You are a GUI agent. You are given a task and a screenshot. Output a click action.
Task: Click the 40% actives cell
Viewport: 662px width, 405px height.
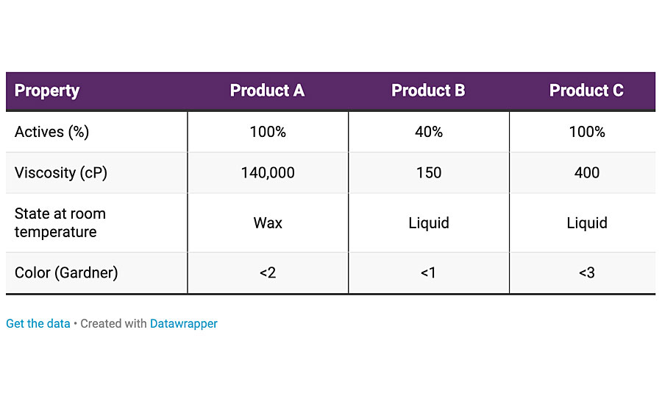pos(429,132)
